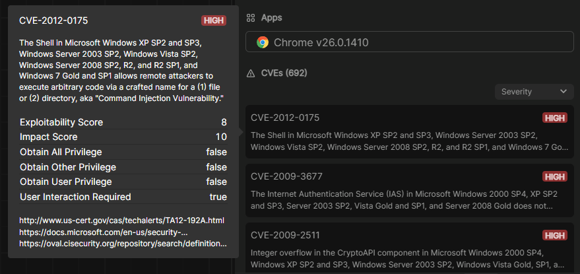Click the Obtain All Privilege row
The width and height of the screenshot is (580, 274).
click(123, 152)
